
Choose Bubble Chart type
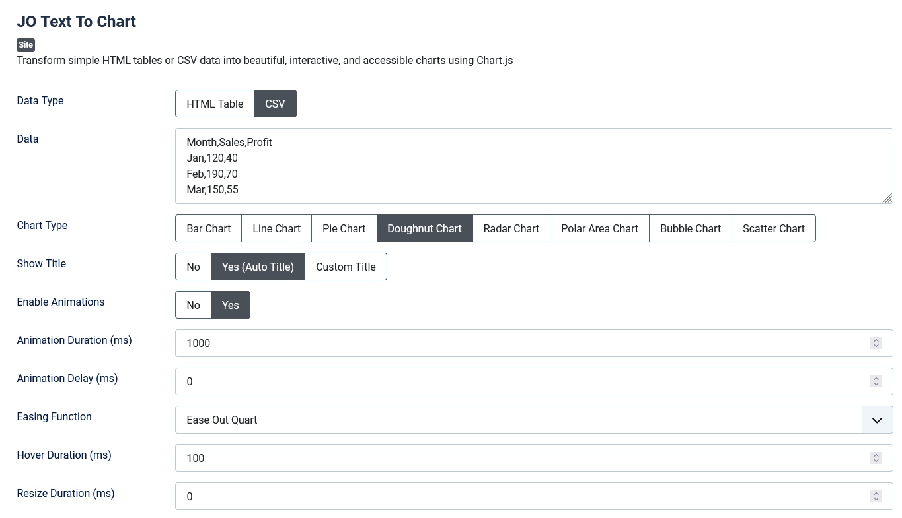[x=690, y=228]
